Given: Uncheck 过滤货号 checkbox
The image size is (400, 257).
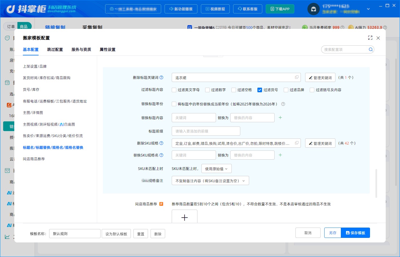Looking at the screenshot, I should tap(260, 90).
